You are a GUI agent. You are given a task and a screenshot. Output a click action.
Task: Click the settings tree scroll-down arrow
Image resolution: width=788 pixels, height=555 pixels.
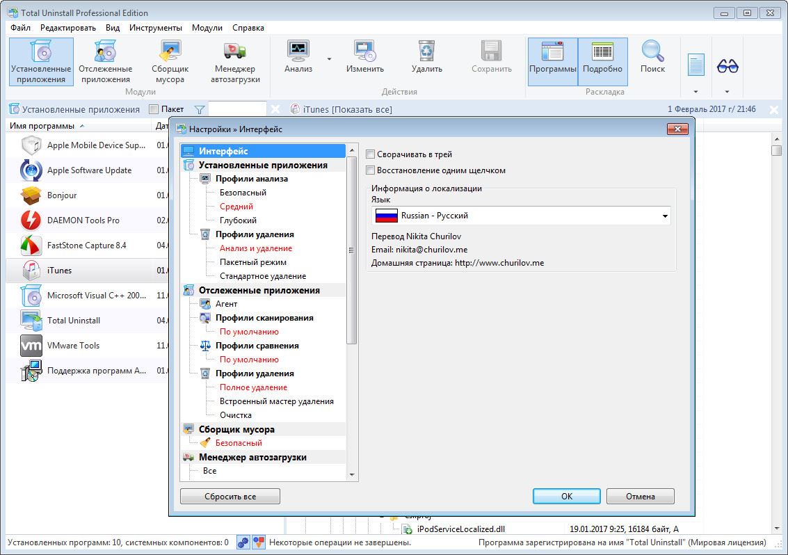point(351,474)
